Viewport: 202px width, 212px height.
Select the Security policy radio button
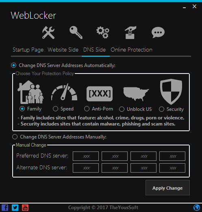(x=161, y=109)
